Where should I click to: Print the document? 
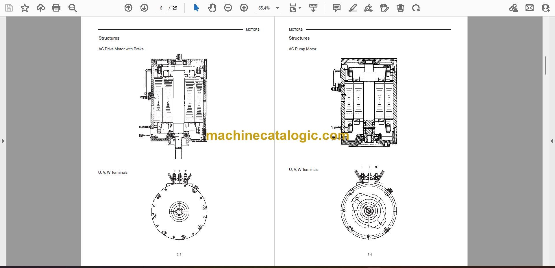click(56, 8)
